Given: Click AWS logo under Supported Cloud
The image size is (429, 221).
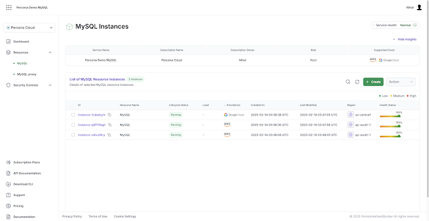Looking at the screenshot, I should (x=373, y=60).
